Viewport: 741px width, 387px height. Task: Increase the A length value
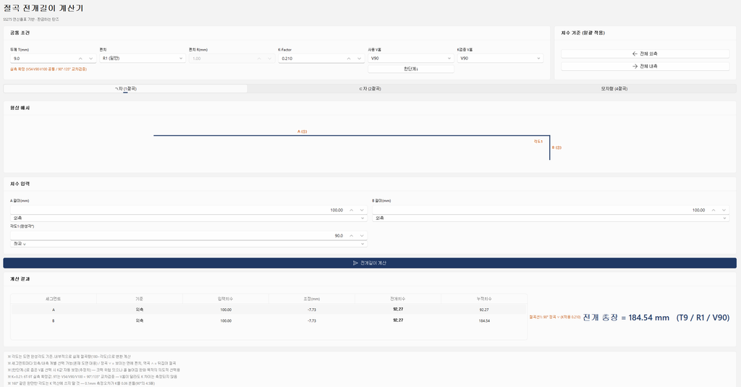coord(351,210)
